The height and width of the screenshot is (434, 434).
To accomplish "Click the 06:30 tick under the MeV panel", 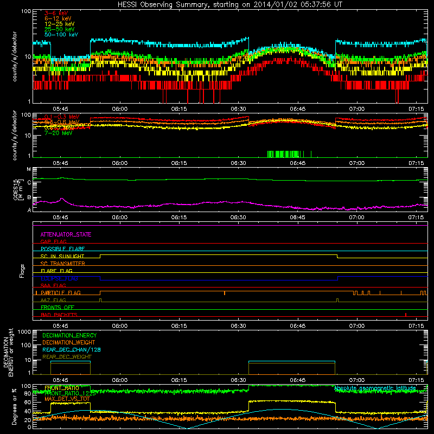I will point(238,163).
